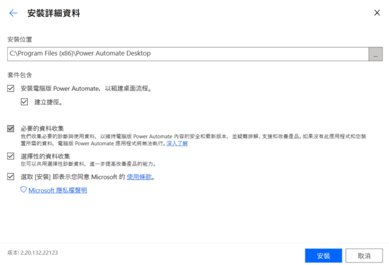The height and width of the screenshot is (265, 389).
Task: Uncheck the 建立捷徑 shortcut checkbox
Action: point(25,102)
